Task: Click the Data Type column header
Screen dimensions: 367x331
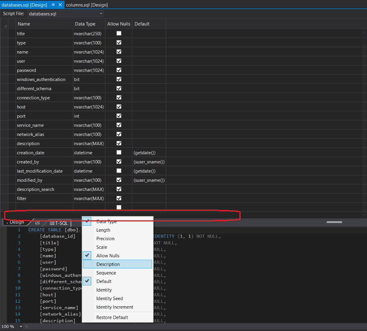Action: point(89,24)
